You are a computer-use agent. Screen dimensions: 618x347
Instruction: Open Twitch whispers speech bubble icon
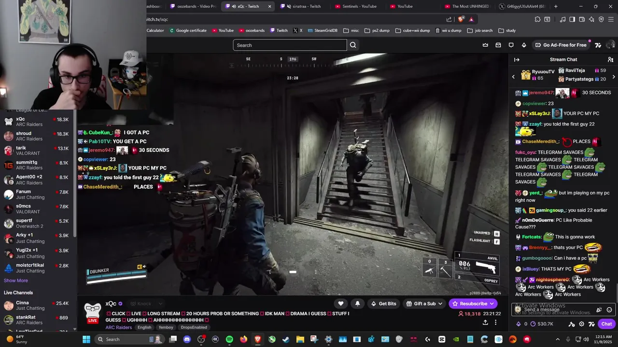(x=511, y=45)
